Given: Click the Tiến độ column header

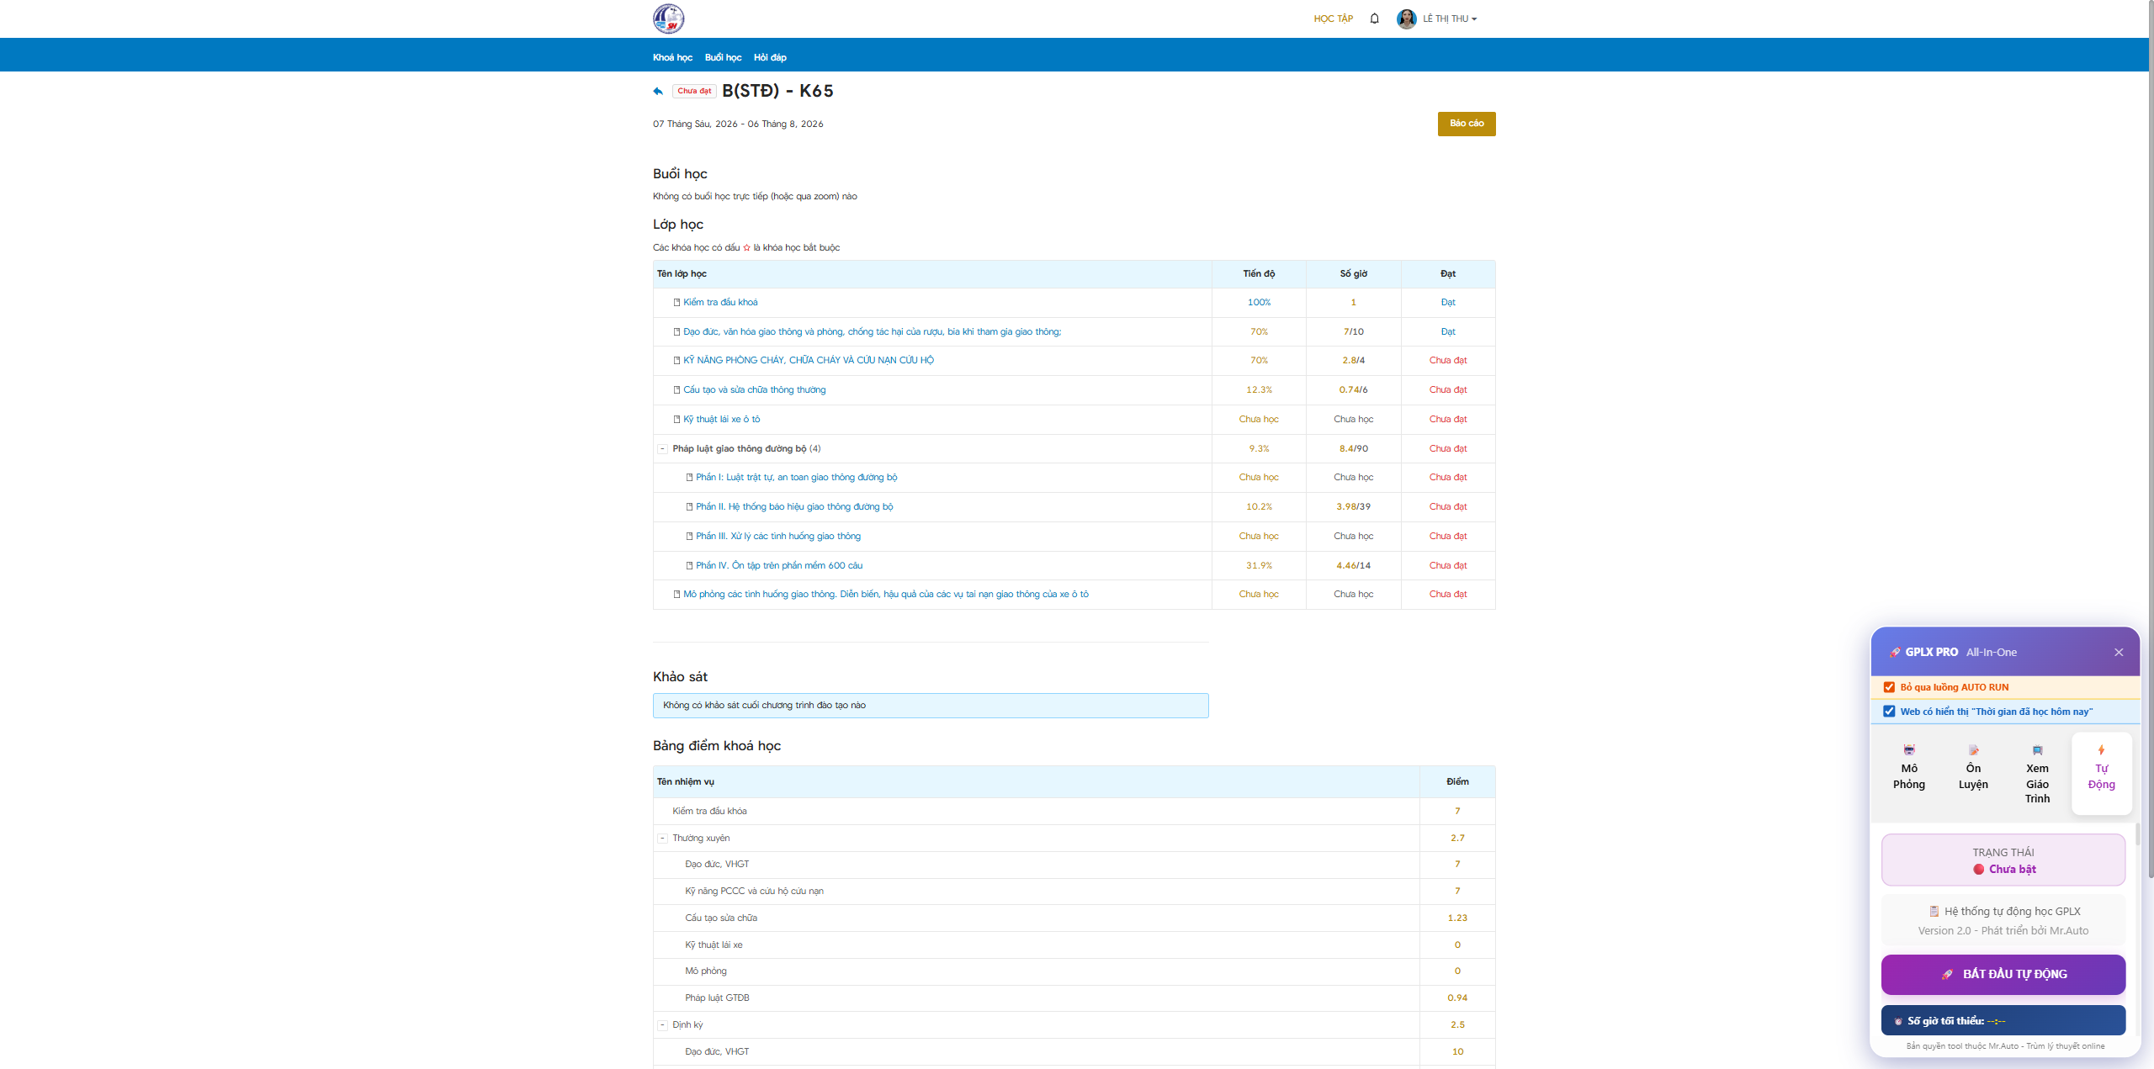Looking at the screenshot, I should pos(1259,273).
